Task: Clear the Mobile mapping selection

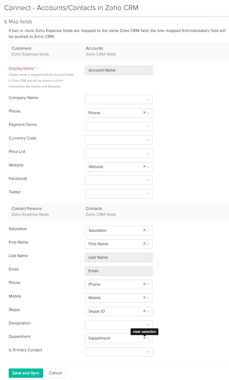Action: click(x=144, y=297)
